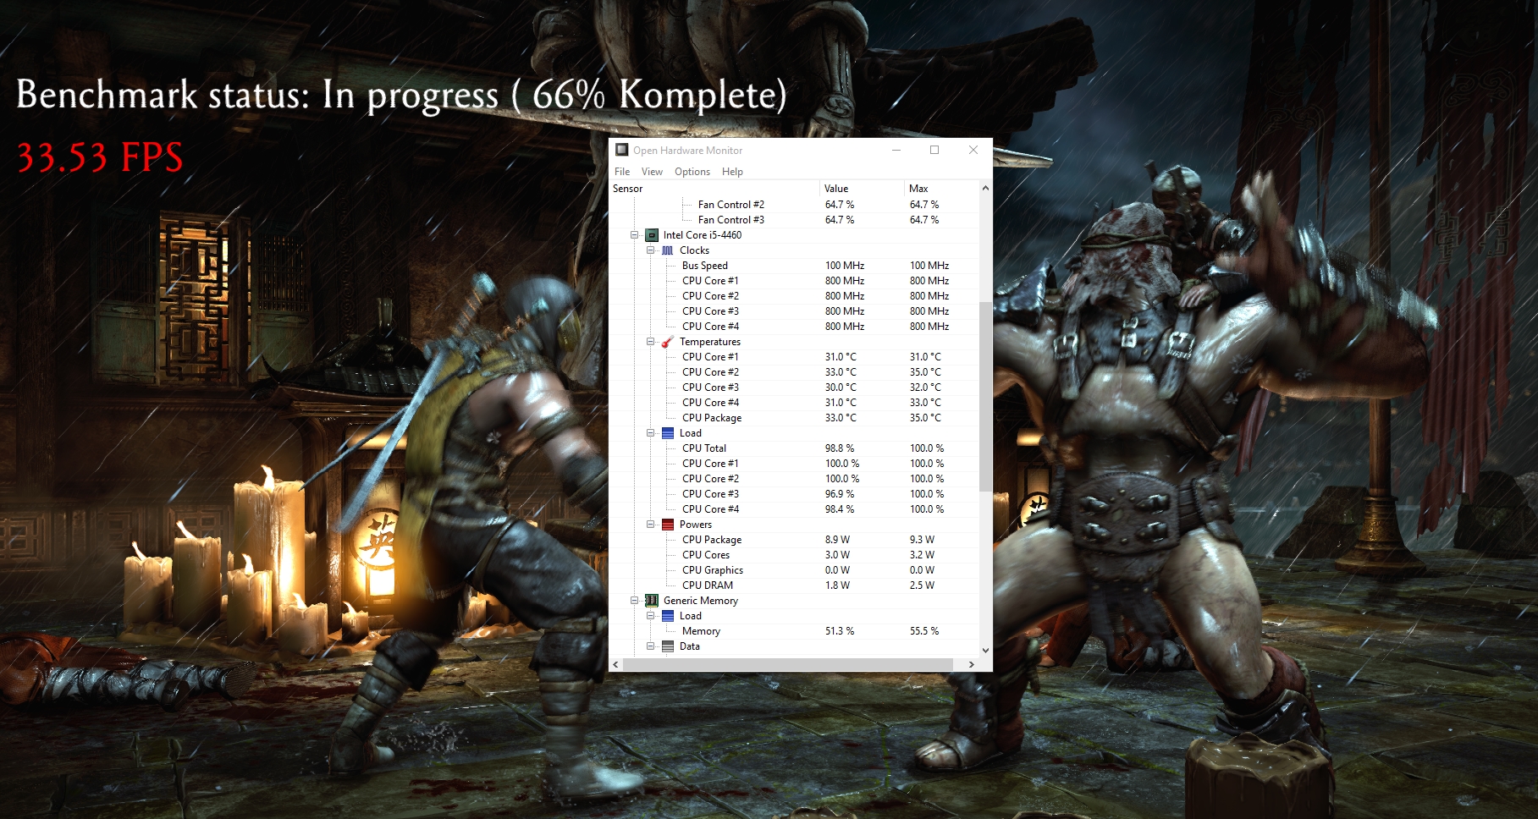Collapse the Load group under Generic Memory
Image resolution: width=1538 pixels, height=819 pixels.
(x=650, y=616)
